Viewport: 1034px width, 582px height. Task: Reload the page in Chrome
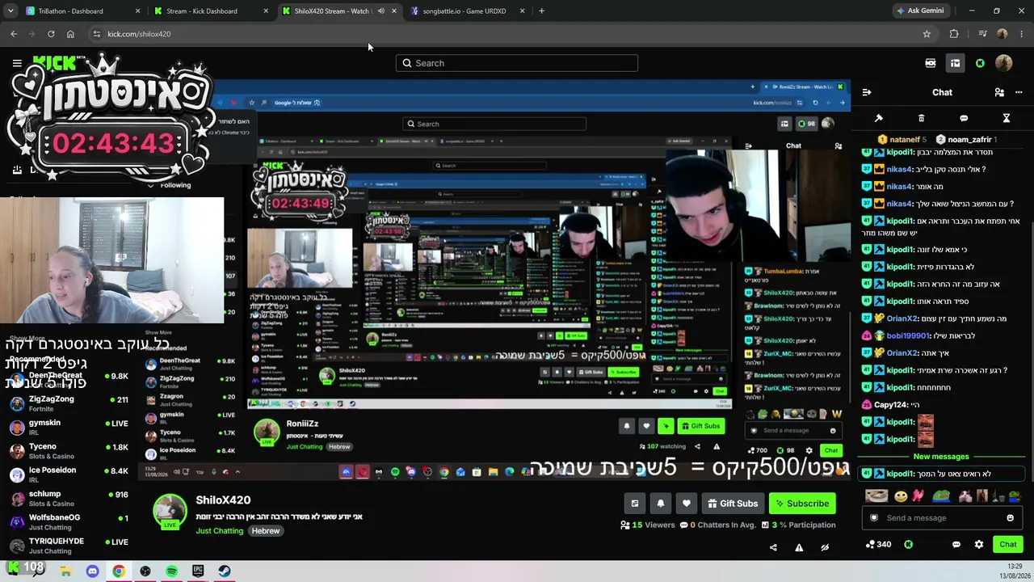coord(51,34)
